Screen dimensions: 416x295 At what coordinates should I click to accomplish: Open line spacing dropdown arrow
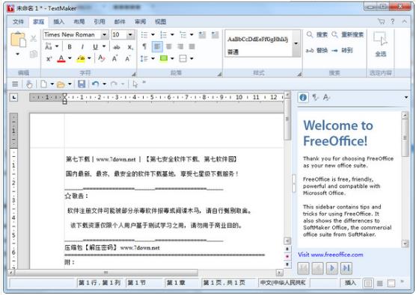[153, 58]
